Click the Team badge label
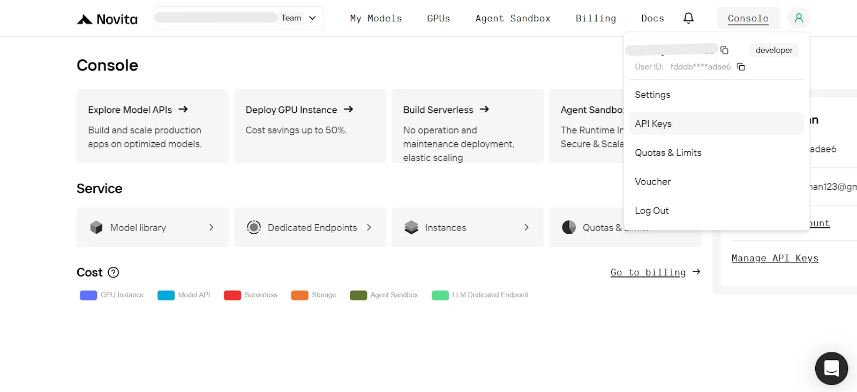The image size is (857, 392). click(291, 18)
